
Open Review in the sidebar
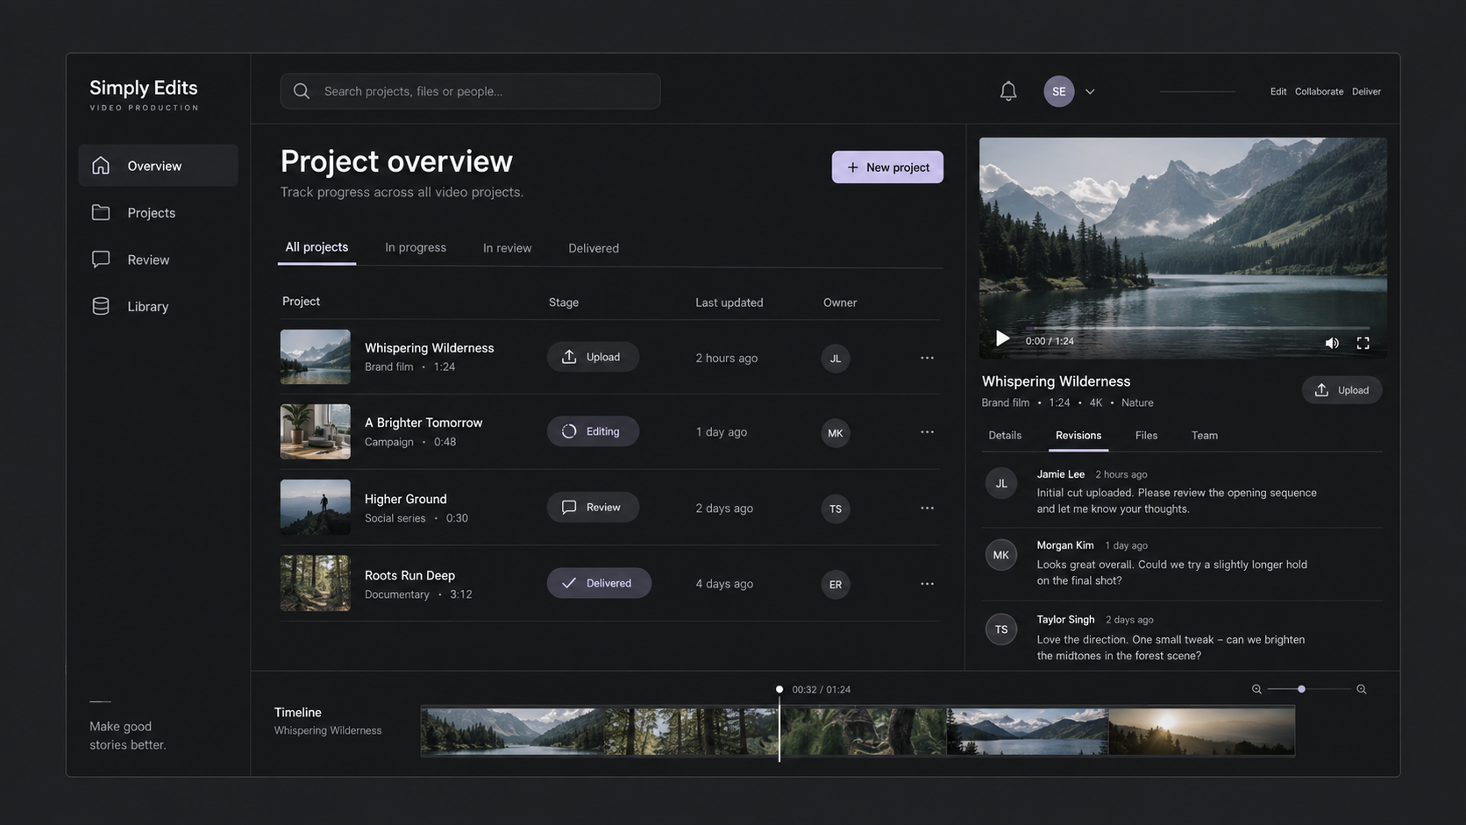pyautogui.click(x=158, y=260)
